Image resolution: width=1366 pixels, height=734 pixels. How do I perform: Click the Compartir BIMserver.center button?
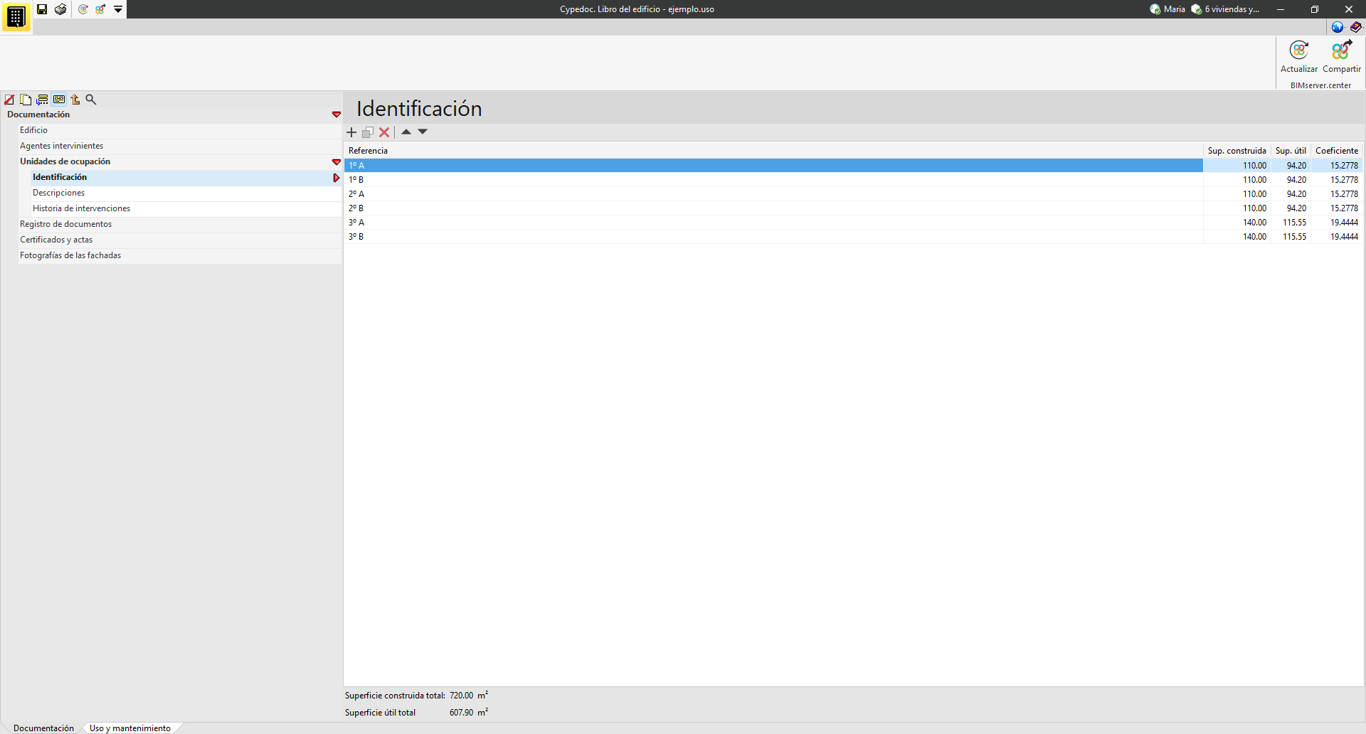1342,57
